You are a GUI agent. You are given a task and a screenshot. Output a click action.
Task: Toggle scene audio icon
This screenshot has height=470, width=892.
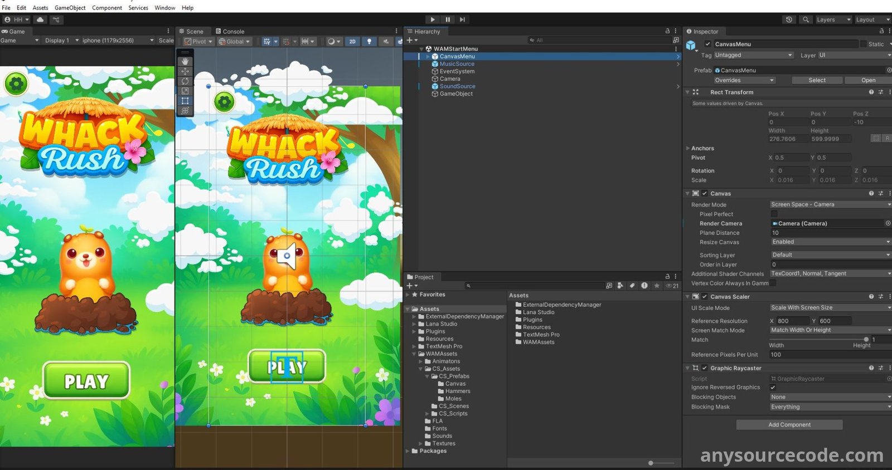[386, 41]
